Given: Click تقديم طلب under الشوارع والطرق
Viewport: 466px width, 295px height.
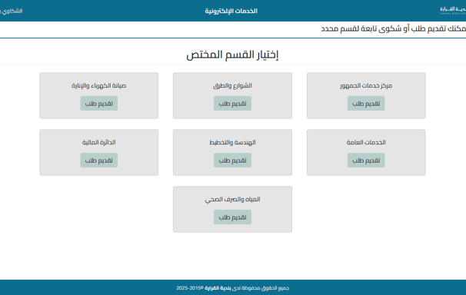Looking at the screenshot, I should coord(232,103).
